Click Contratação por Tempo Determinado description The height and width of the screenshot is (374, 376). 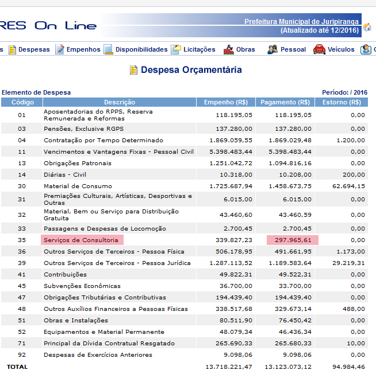click(x=103, y=140)
